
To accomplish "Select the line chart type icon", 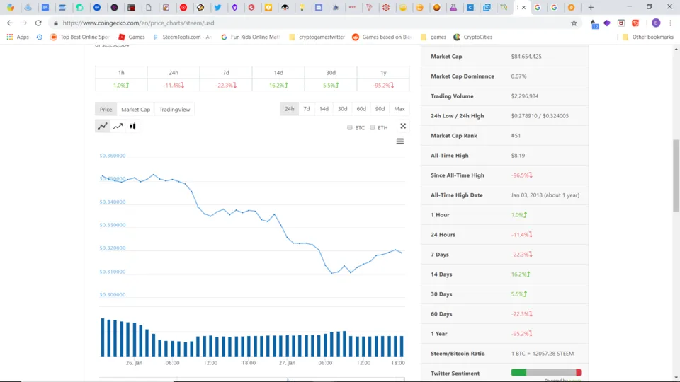I will tap(102, 126).
